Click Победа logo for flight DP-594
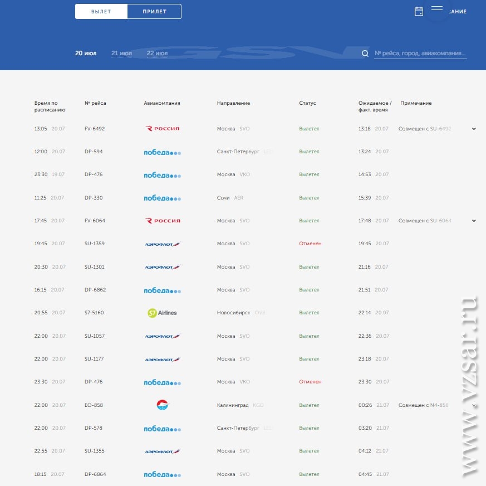Image resolution: width=486 pixels, height=486 pixels. (163, 152)
